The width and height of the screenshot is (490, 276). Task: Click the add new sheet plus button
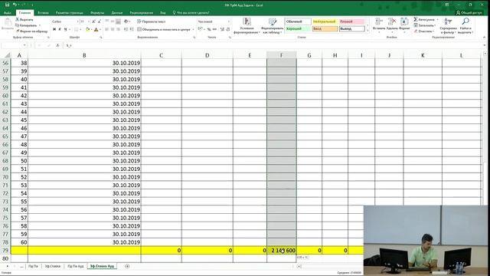click(x=127, y=266)
